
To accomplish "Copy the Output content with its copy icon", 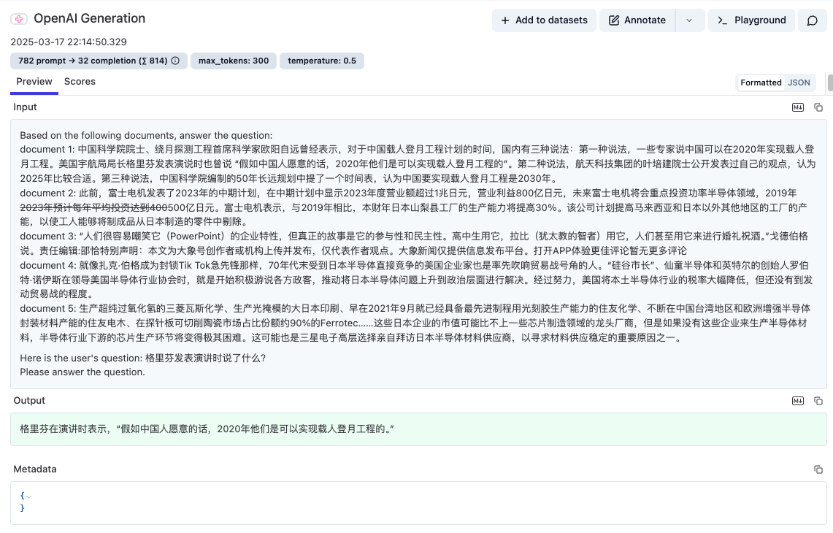I will (x=818, y=401).
